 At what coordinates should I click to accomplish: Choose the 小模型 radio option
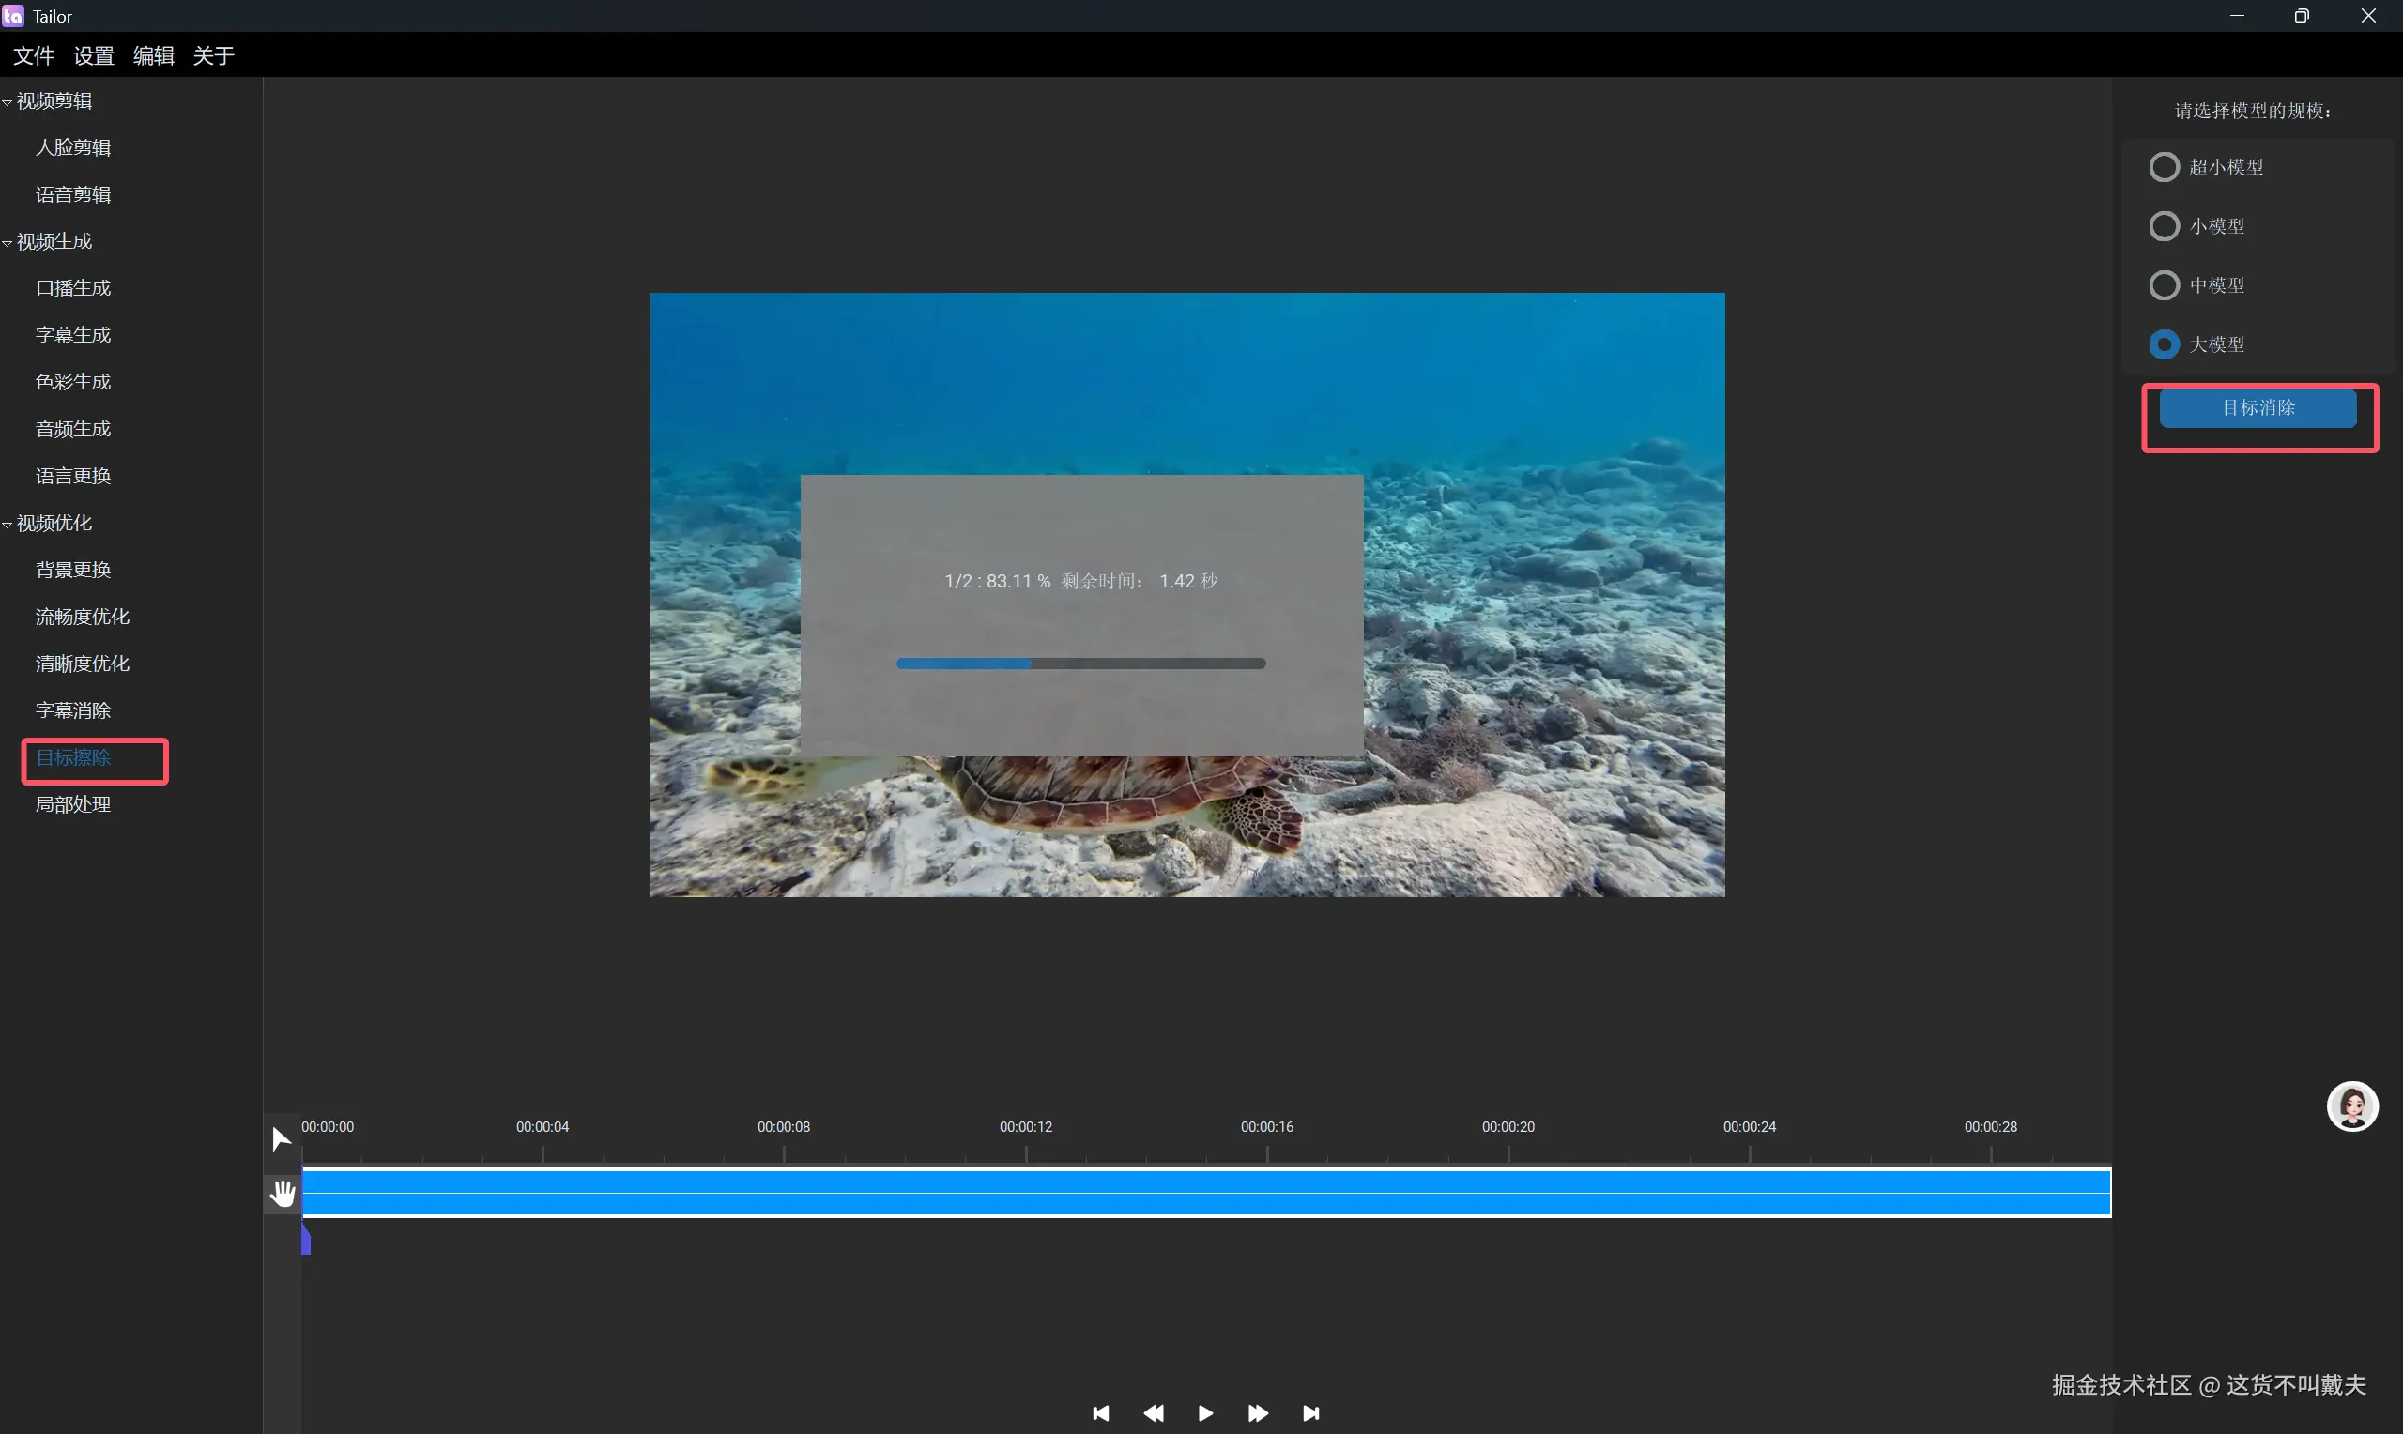coord(2164,226)
